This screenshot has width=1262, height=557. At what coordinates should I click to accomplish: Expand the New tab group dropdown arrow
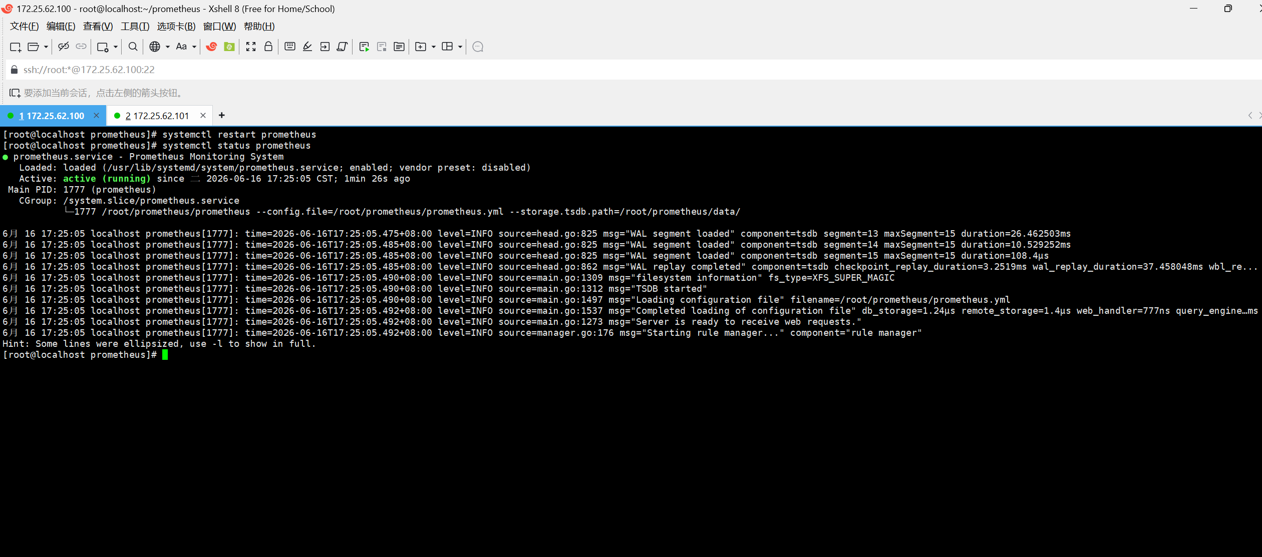[x=434, y=47]
